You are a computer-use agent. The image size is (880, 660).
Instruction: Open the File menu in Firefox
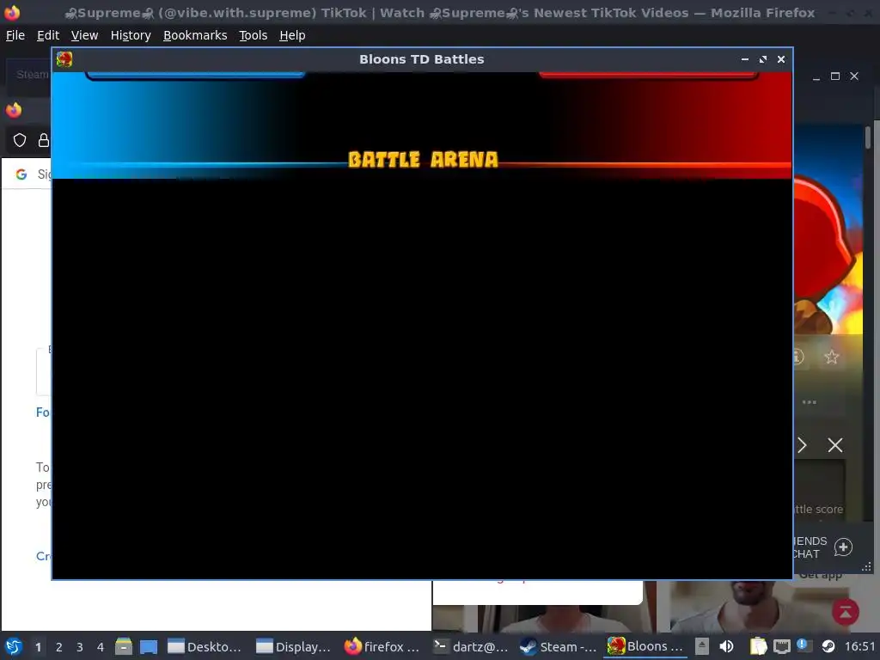pos(15,35)
